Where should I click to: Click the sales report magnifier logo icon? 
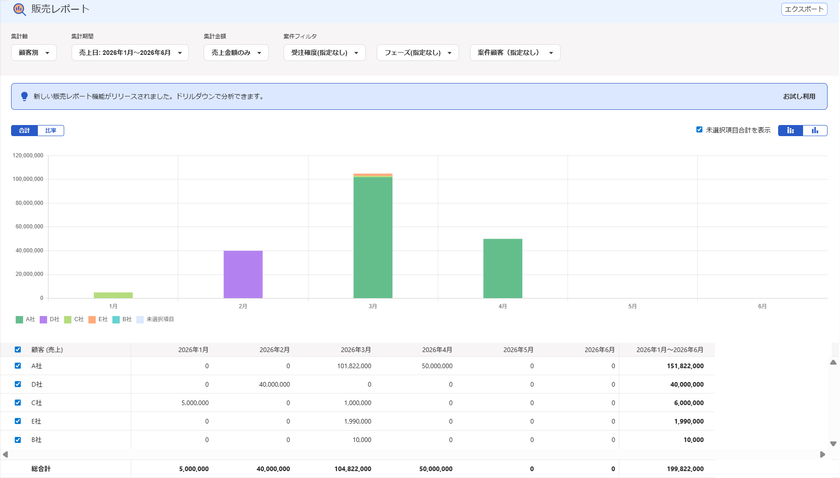click(x=19, y=9)
